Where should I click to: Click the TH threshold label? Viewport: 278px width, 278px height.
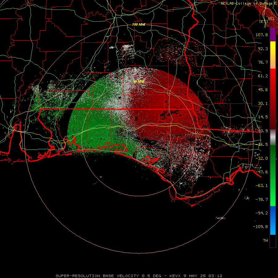(x=265, y=241)
